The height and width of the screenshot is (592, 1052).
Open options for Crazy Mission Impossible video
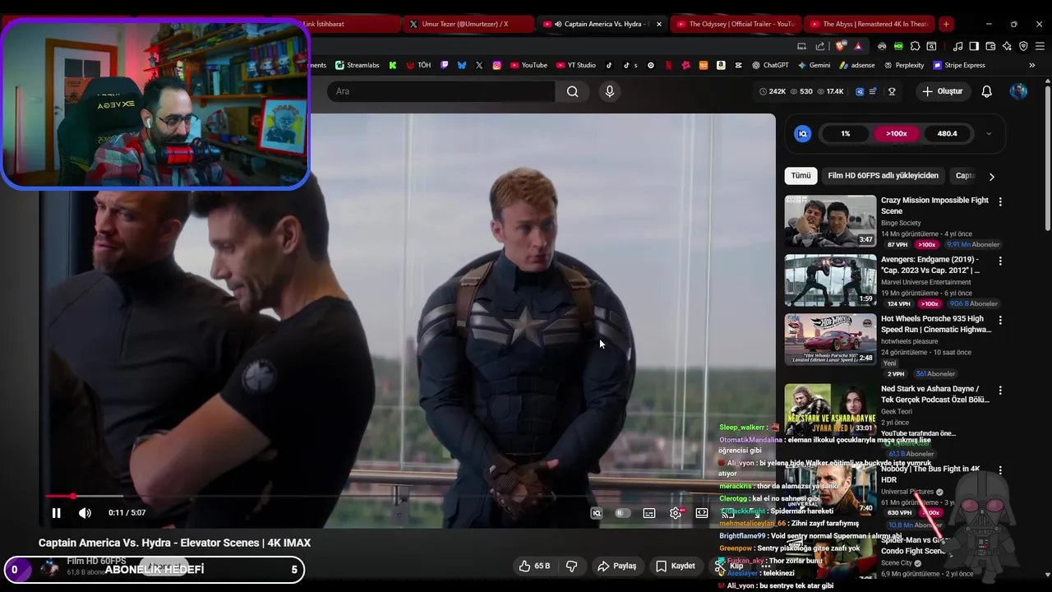(1000, 201)
